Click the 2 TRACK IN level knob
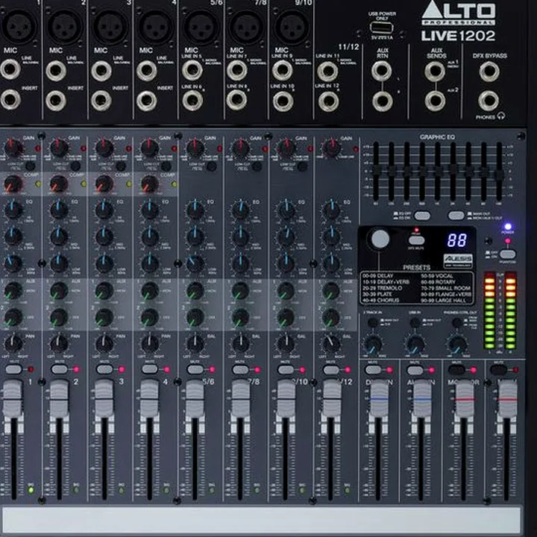This screenshot has width=537, height=537. coord(373,344)
